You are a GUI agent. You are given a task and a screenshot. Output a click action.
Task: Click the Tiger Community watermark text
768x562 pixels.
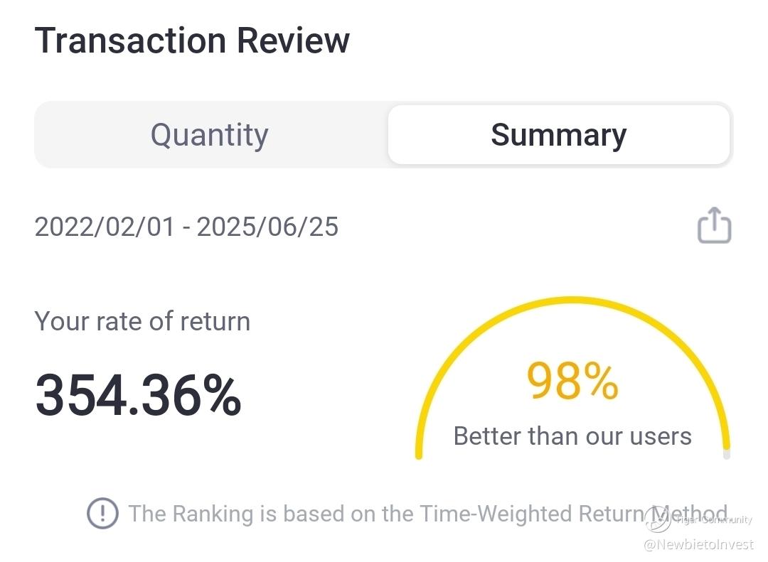pos(713,520)
